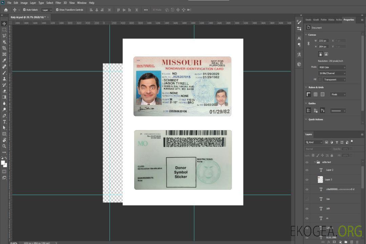Activate the Zoom tool

tap(4, 146)
